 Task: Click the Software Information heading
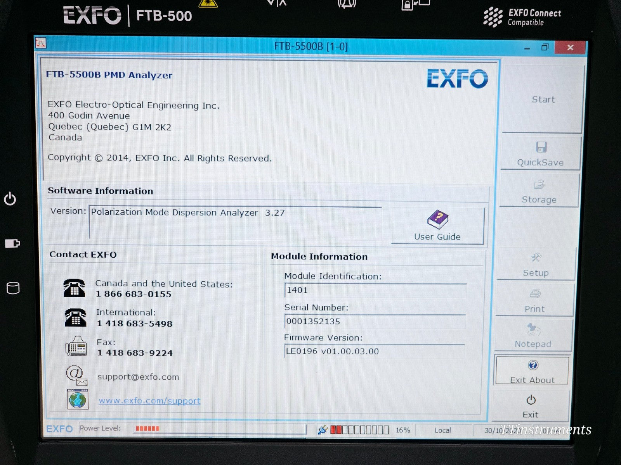point(101,191)
